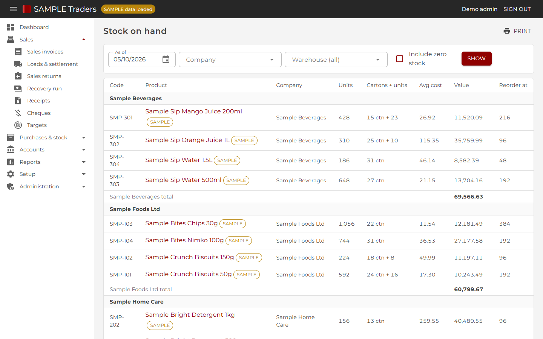Click the red SAMPLE Traders logo icon
The height and width of the screenshot is (339, 543).
26,9
